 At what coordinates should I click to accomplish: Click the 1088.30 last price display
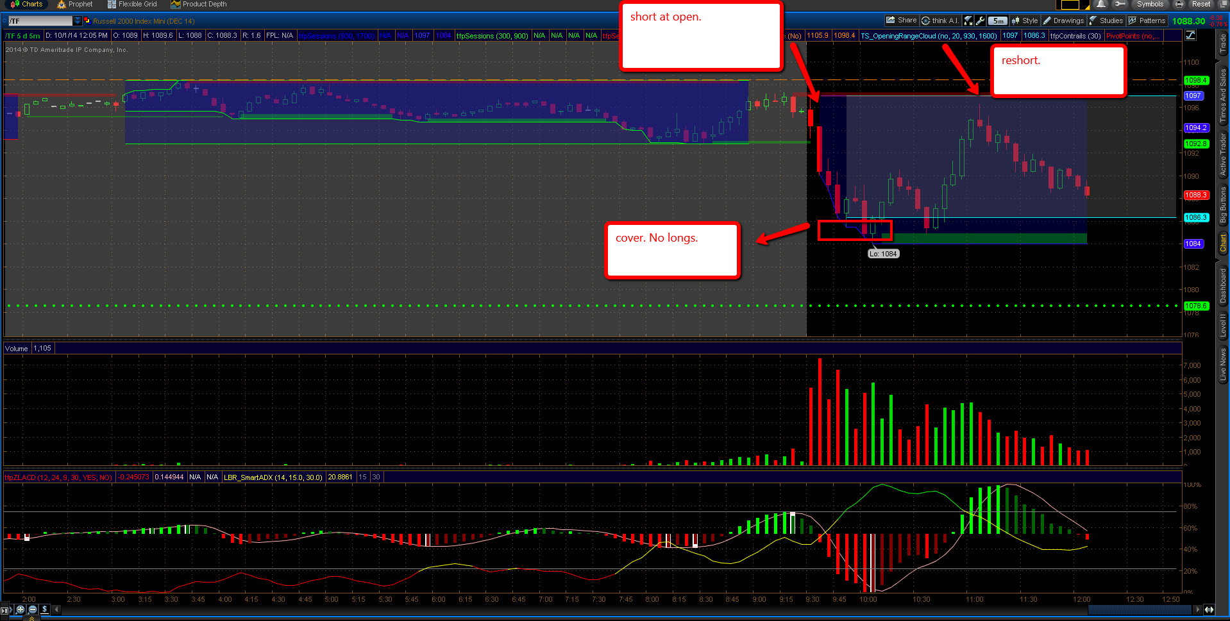pyautogui.click(x=1188, y=21)
